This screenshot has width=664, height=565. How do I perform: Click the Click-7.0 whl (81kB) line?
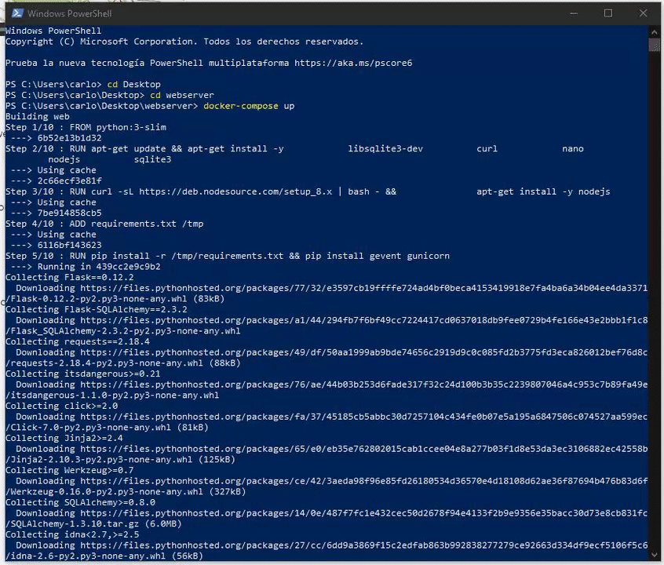coord(107,428)
